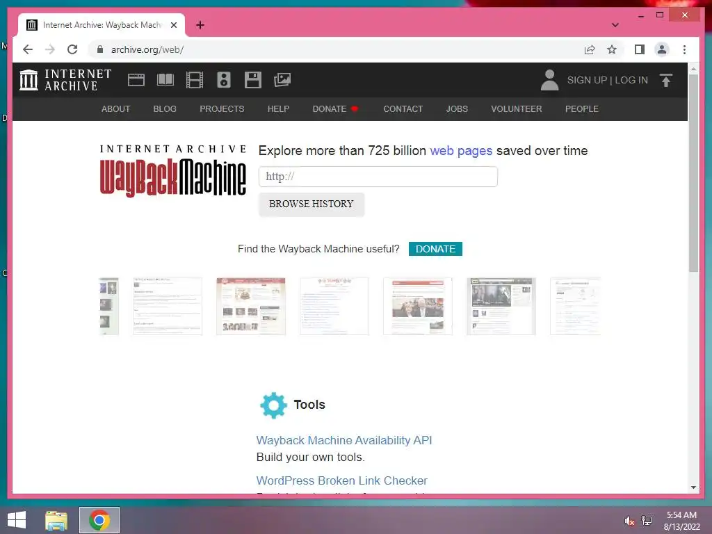The image size is (712, 534).
Task: Open HELP menu item
Action: [x=278, y=109]
